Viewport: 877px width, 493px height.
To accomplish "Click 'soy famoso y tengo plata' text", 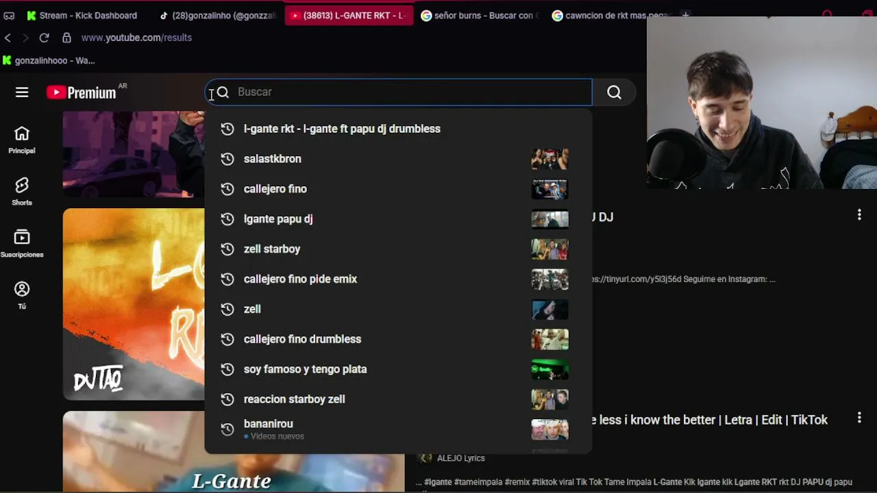I will 306,369.
